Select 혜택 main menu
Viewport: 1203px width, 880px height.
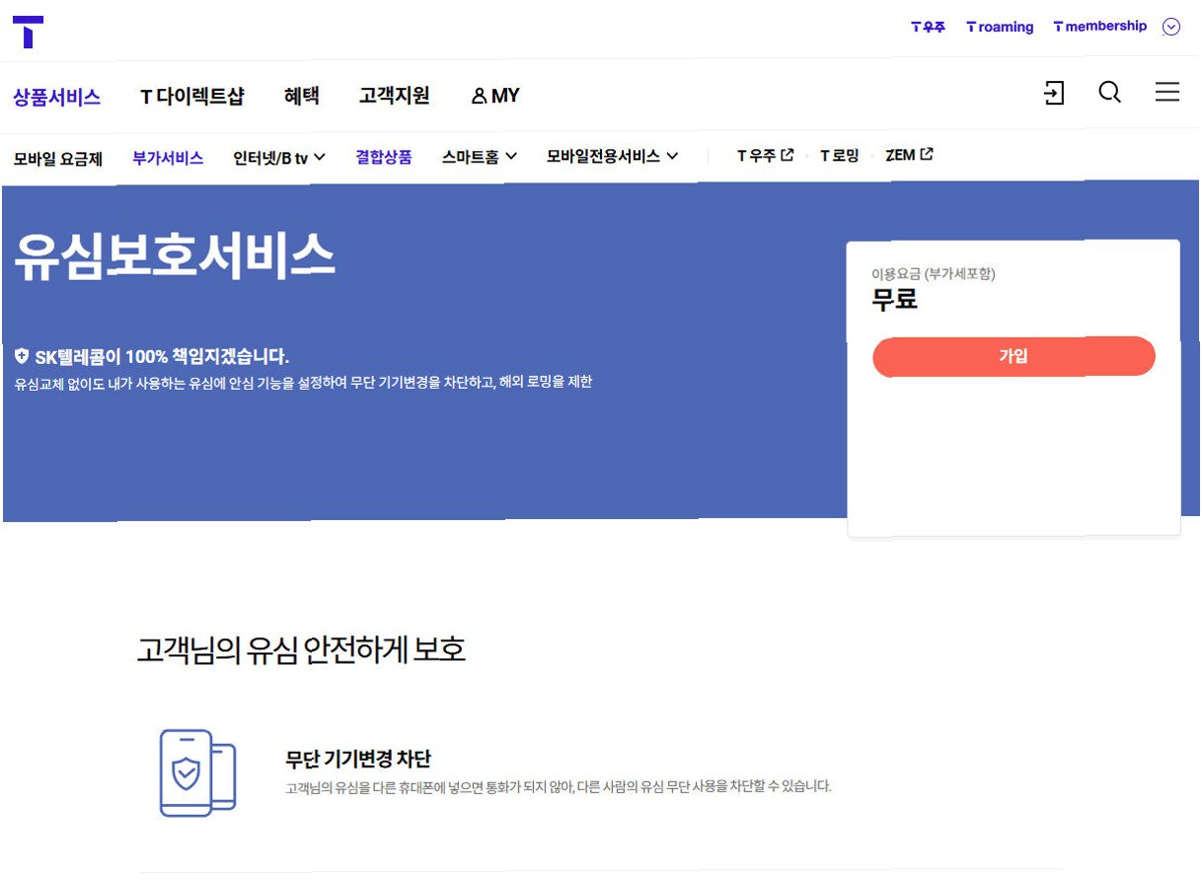pos(301,96)
